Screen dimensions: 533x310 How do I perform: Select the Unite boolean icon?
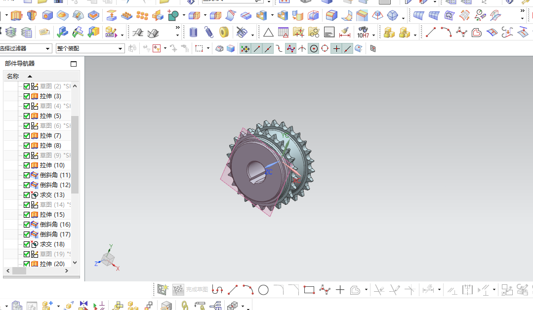click(173, 15)
